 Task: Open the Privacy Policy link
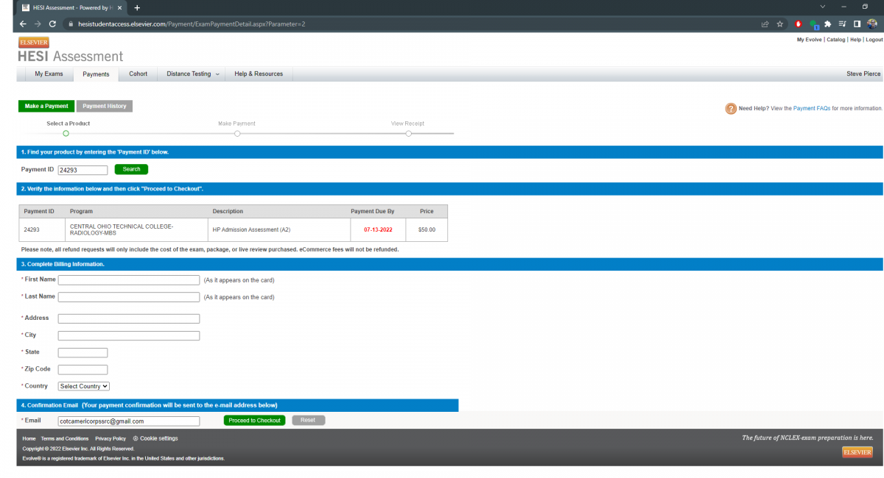point(110,438)
